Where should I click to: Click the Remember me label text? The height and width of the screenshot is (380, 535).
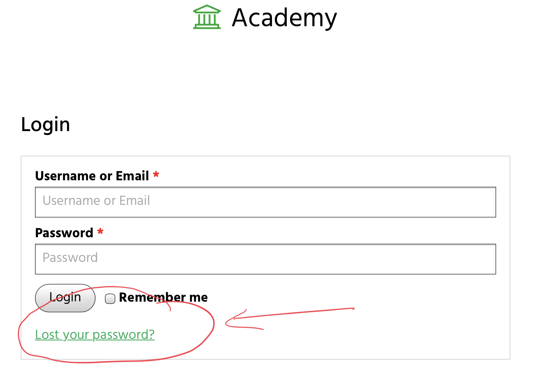pos(163,297)
